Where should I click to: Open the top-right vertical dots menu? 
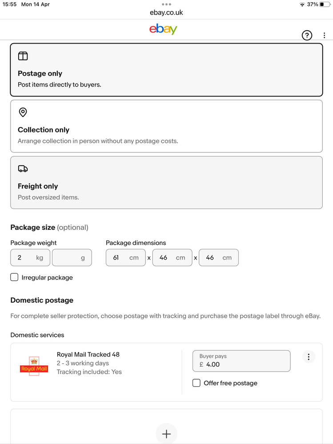pyautogui.click(x=325, y=36)
